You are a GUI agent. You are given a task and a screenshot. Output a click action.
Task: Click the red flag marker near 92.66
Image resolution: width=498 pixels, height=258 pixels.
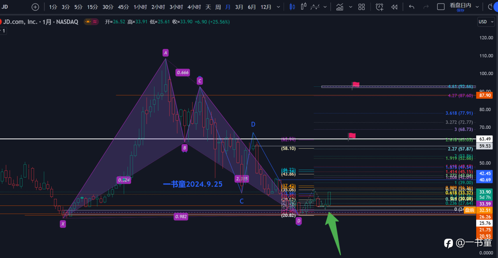coord(356,84)
